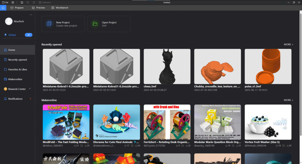302x164 pixels.
Task: Click New Project to create a project
Action: (x=63, y=24)
